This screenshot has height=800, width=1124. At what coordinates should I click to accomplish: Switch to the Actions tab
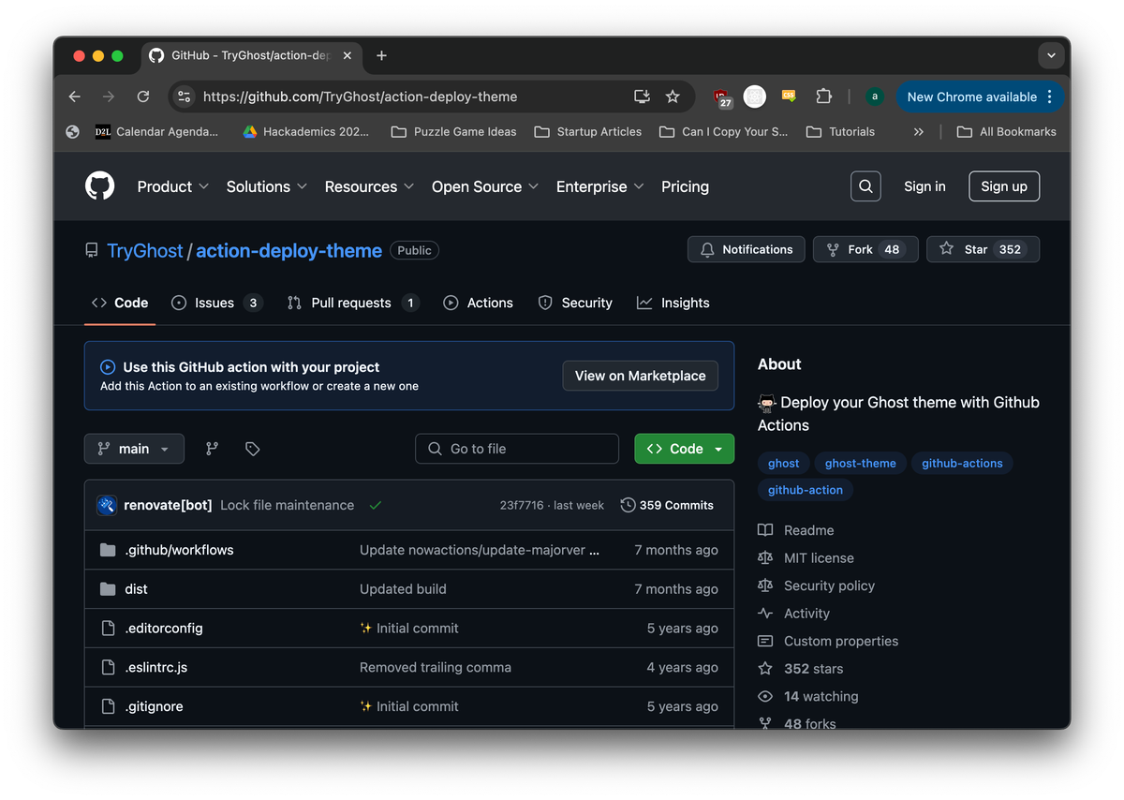pyautogui.click(x=478, y=303)
